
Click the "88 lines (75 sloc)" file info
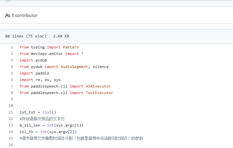pyautogui.click(x=26, y=36)
